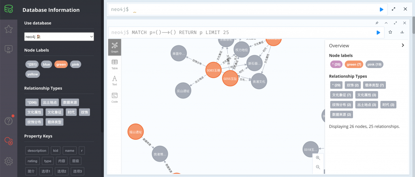Pin the result frame
This screenshot has height=177, width=415.
[377, 23]
